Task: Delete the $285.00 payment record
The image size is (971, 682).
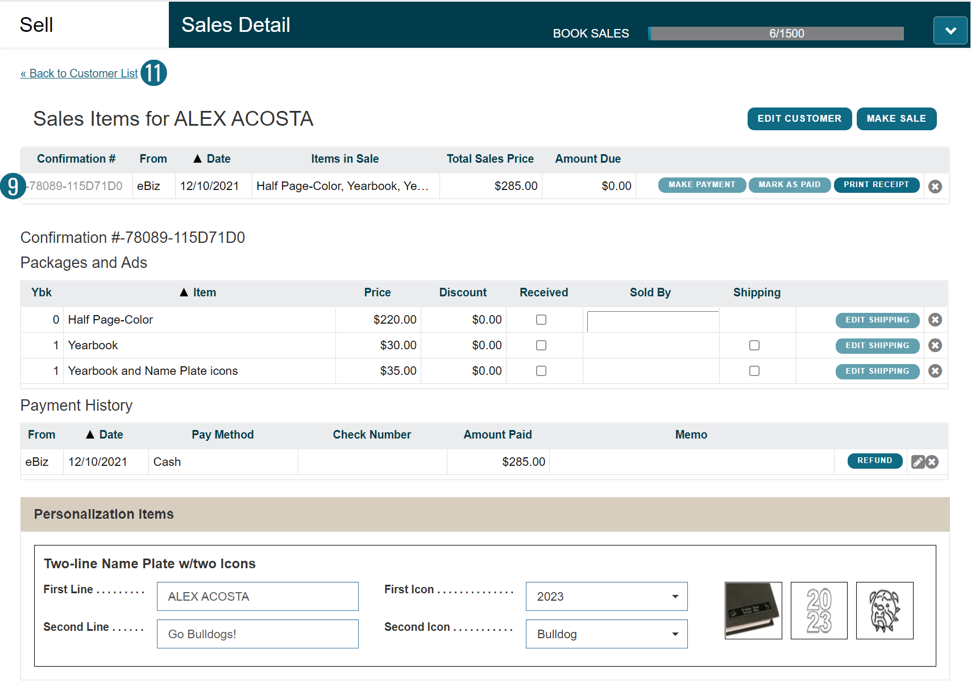Action: point(932,462)
